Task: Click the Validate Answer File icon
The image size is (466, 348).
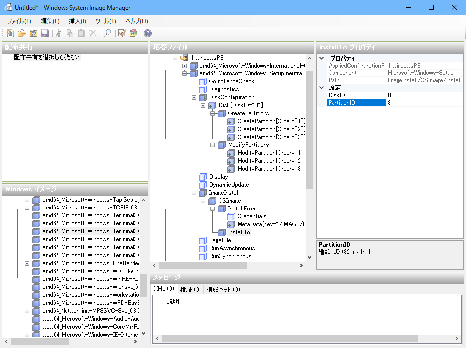Action: [x=122, y=33]
